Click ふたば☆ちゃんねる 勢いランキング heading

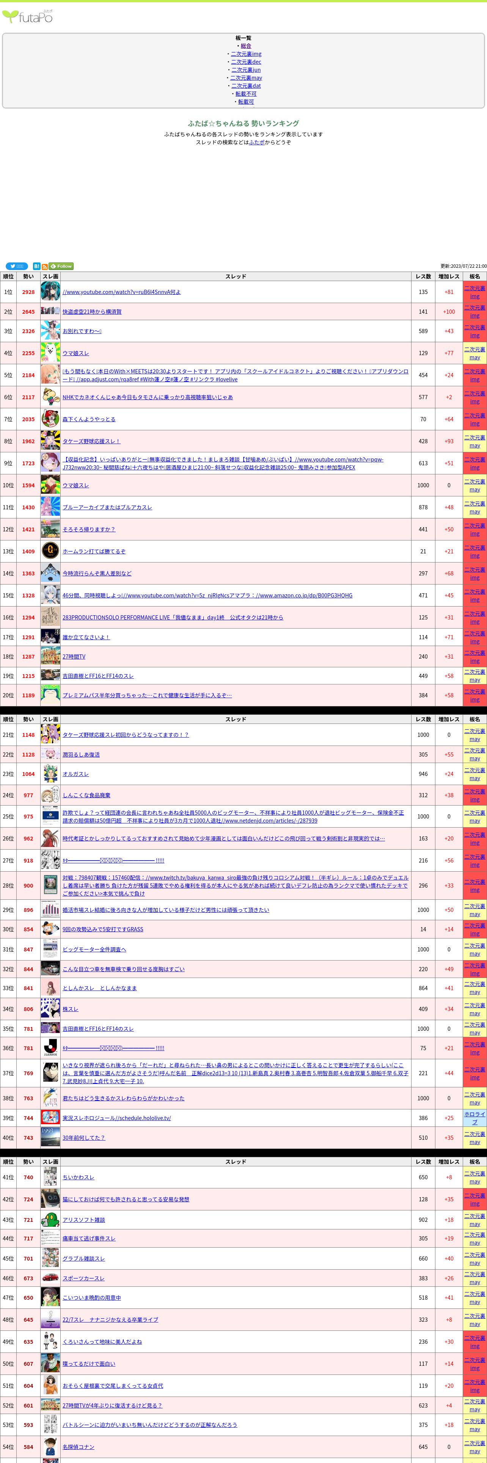point(243,123)
